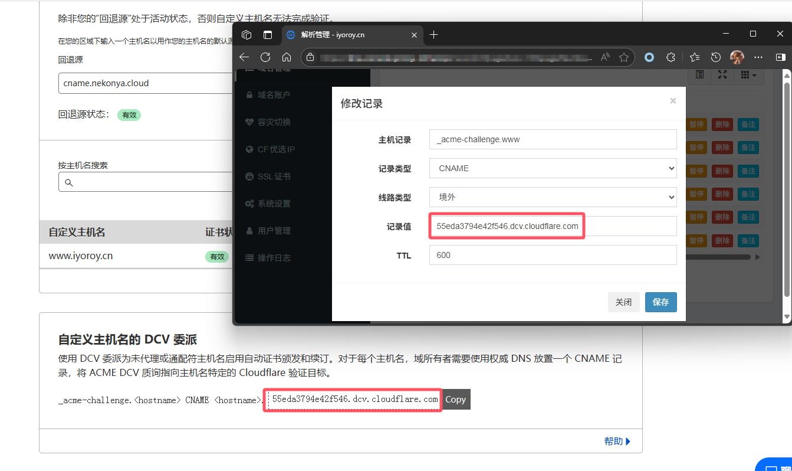The width and height of the screenshot is (792, 471).
Task: Open the 记录类型 CNAME dropdown
Action: click(x=553, y=168)
